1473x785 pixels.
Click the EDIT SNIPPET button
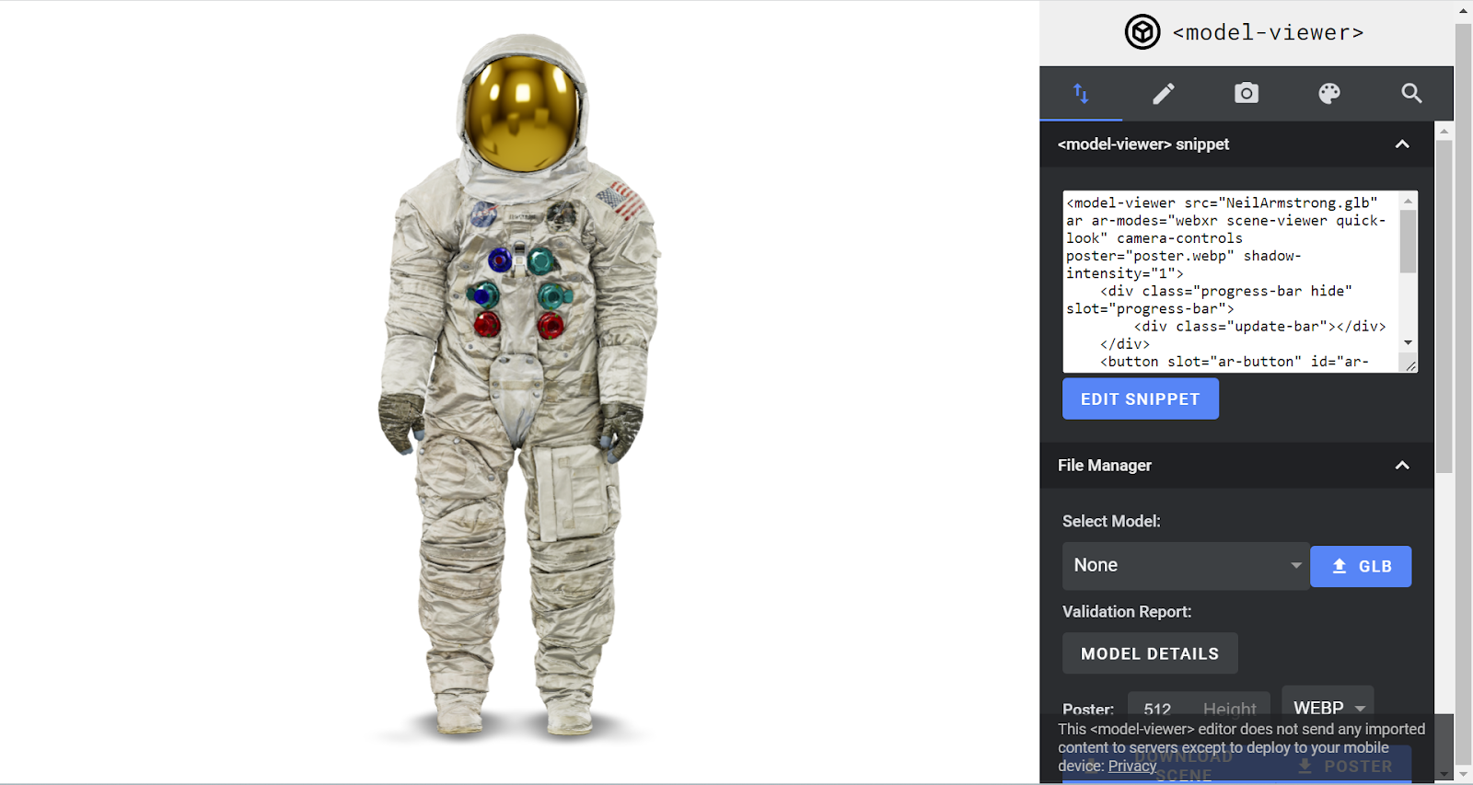coord(1141,399)
